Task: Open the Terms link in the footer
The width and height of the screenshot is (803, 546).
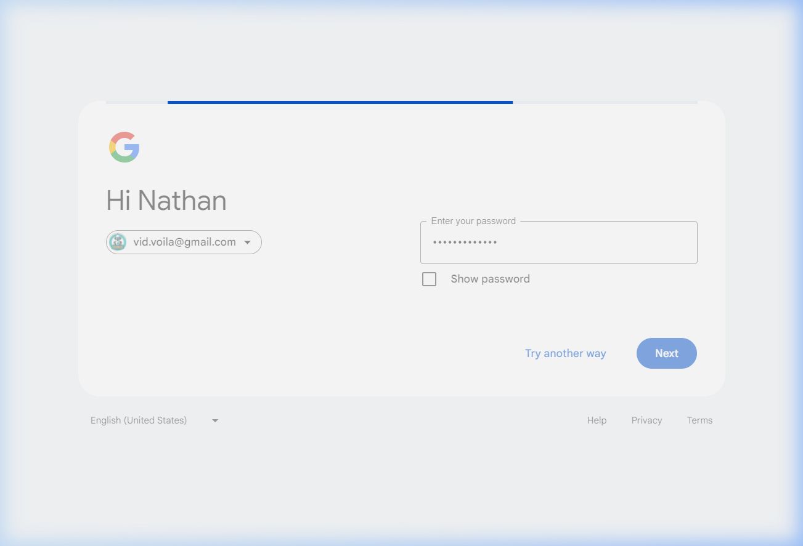Action: point(699,420)
